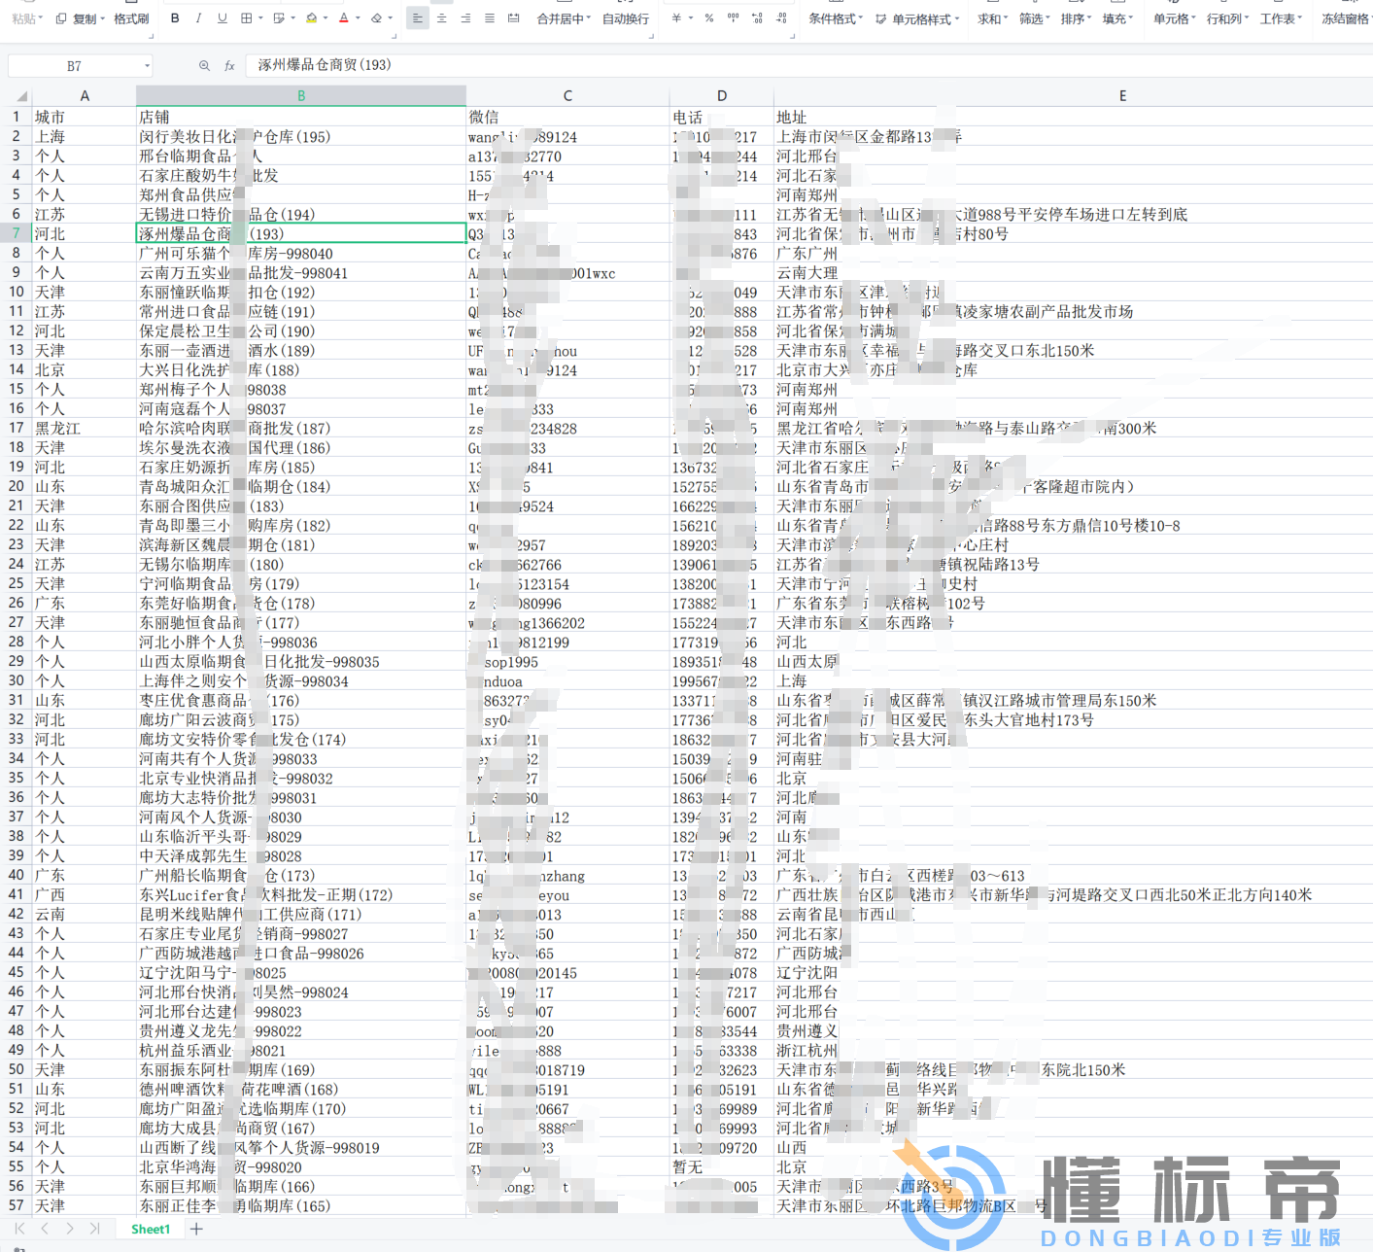
Task: Toggle bold formatting
Action: point(175,18)
